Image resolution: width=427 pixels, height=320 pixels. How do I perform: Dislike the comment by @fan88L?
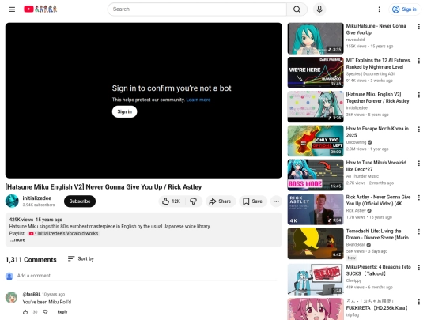click(x=46, y=312)
